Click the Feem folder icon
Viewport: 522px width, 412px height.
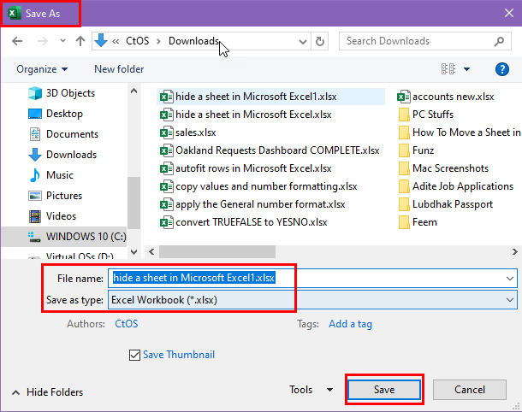pyautogui.click(x=404, y=222)
